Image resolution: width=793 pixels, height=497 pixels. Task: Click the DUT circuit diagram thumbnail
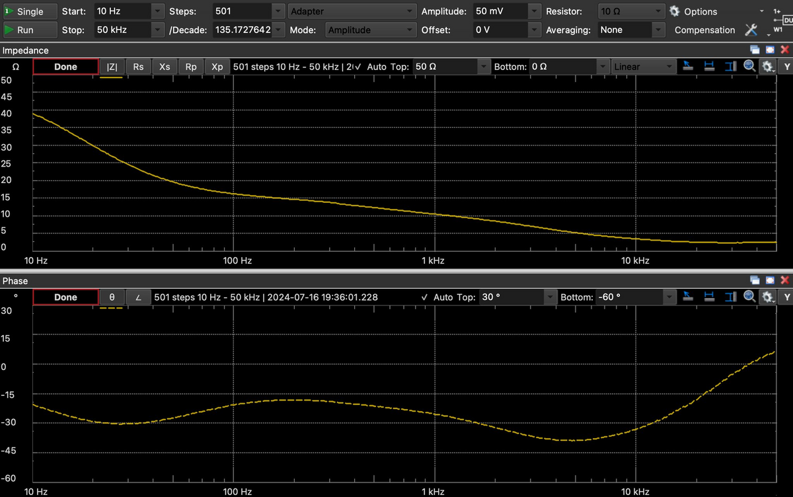click(784, 20)
